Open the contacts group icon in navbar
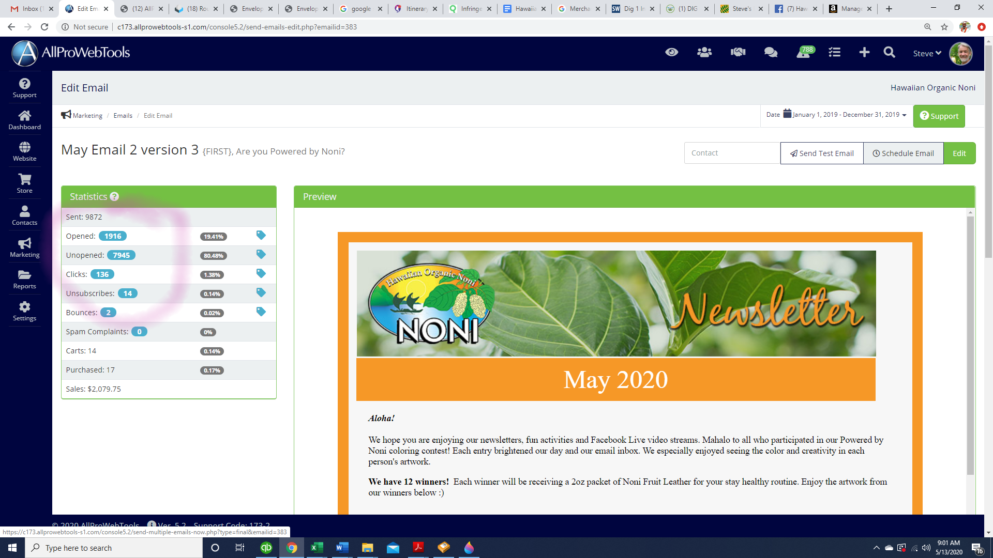993x558 pixels. coord(704,52)
